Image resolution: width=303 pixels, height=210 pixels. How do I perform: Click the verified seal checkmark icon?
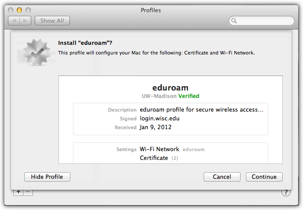pos(37,53)
